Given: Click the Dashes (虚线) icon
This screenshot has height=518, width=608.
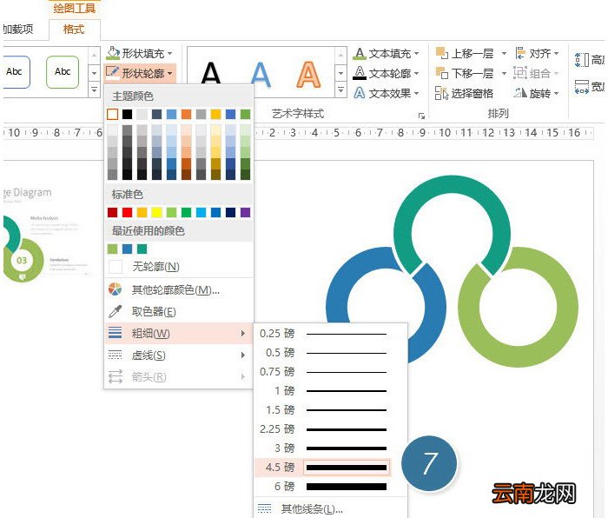Looking at the screenshot, I should [x=115, y=355].
